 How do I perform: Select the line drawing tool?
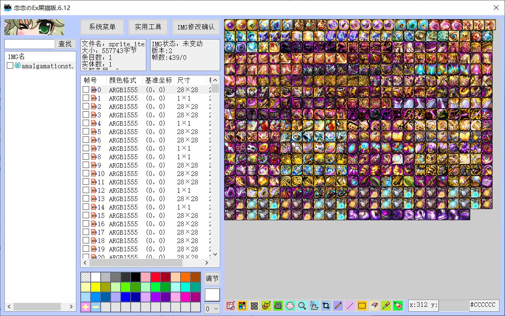point(350,306)
